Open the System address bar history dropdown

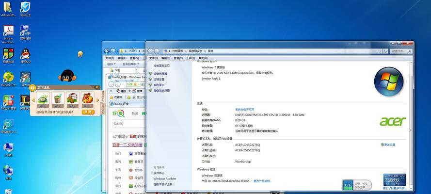pyautogui.click(x=381, y=51)
